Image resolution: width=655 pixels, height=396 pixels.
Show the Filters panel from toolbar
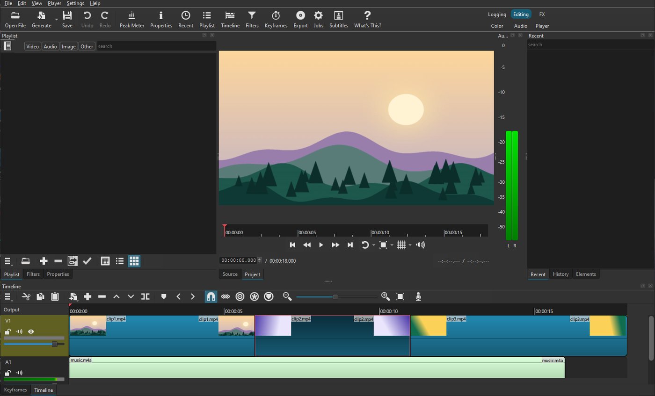(x=252, y=20)
